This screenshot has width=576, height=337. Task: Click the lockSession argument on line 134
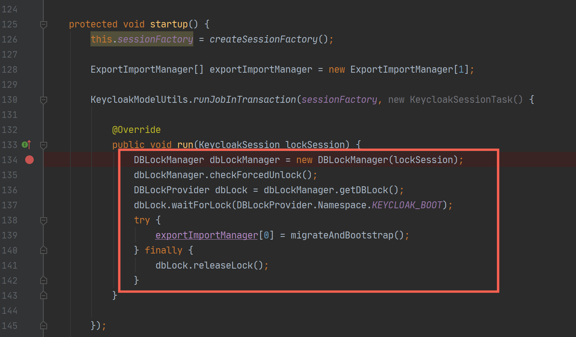tap(423, 160)
